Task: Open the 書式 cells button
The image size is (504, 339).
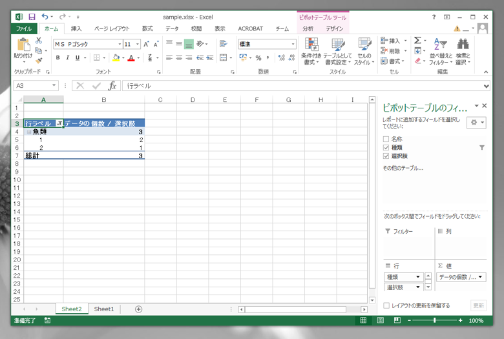Action: point(392,61)
